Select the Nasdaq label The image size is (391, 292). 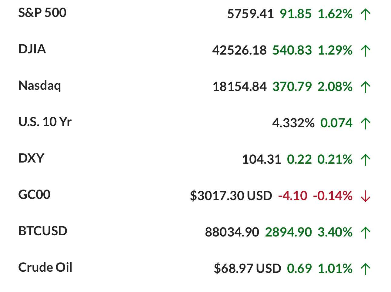pyautogui.click(x=40, y=86)
